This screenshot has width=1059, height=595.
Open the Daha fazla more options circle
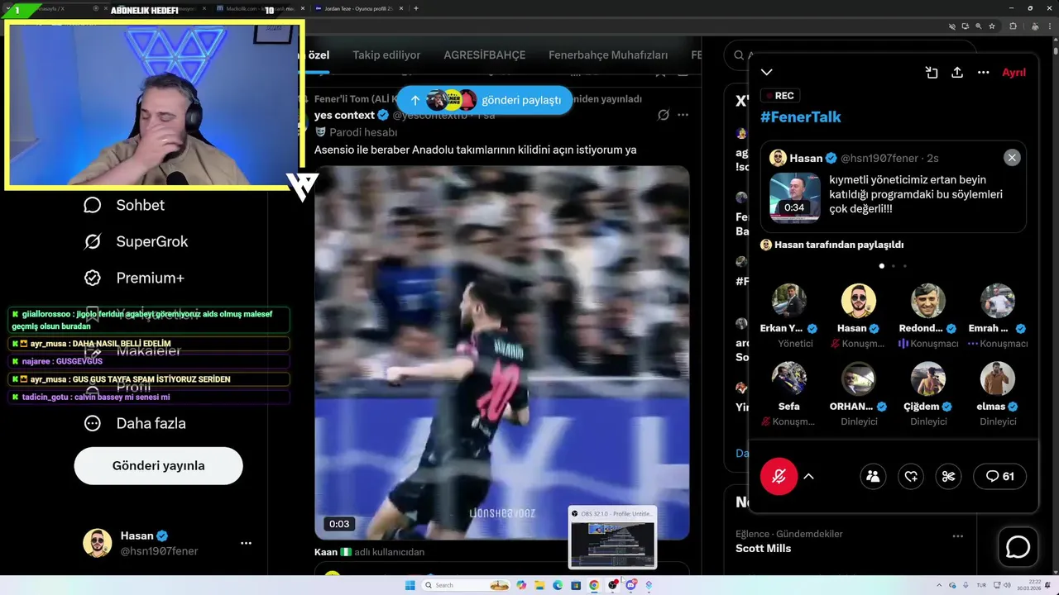tap(93, 423)
